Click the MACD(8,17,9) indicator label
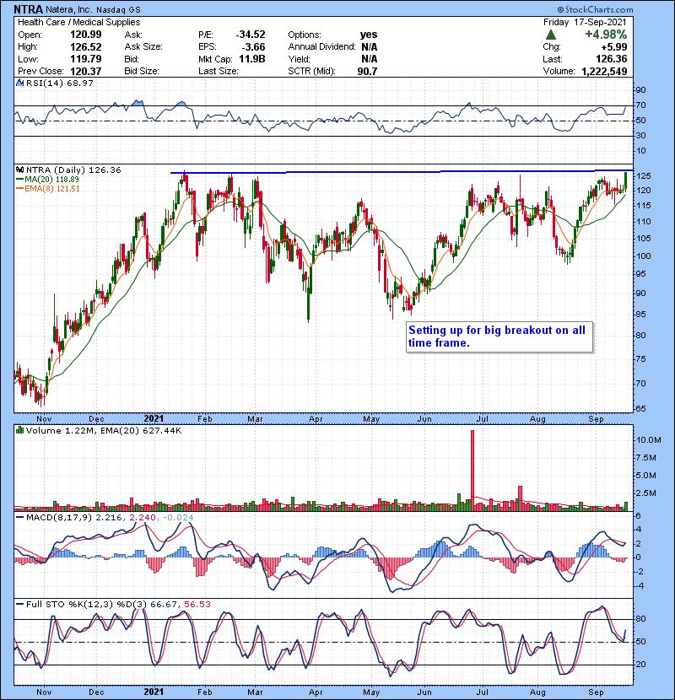The width and height of the screenshot is (675, 700). [60, 518]
